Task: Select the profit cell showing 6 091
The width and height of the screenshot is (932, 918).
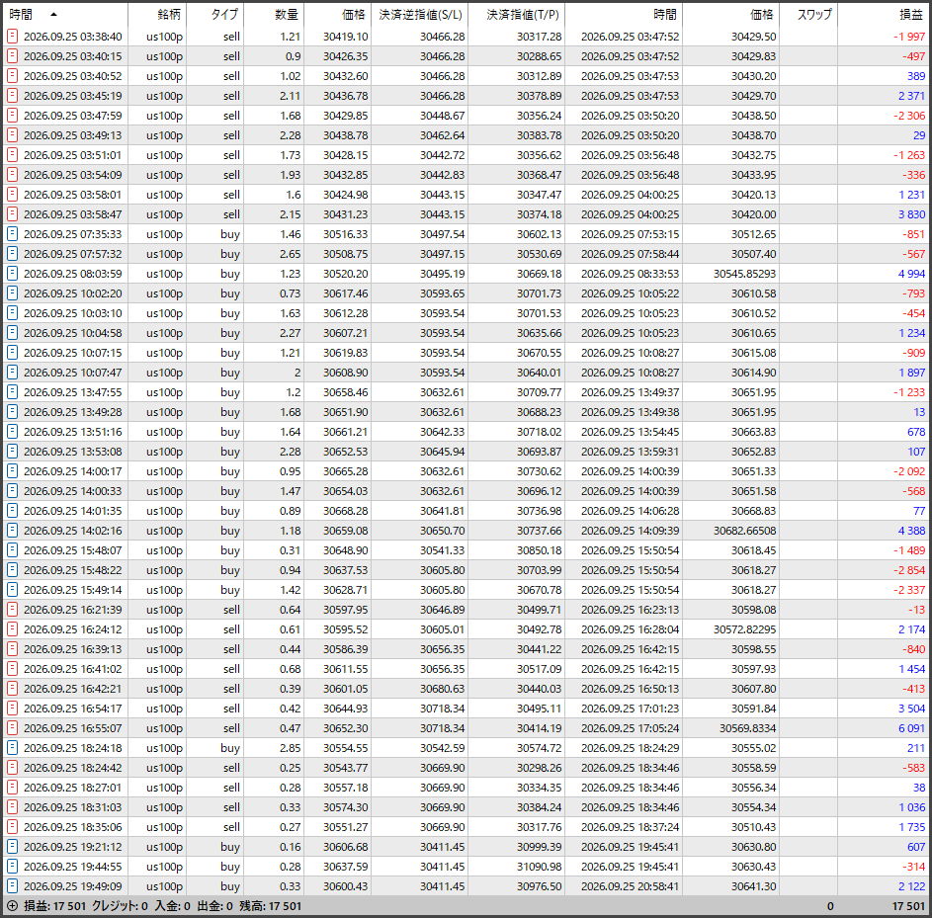Action: pyautogui.click(x=912, y=728)
